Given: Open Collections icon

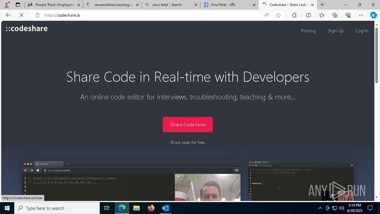Looking at the screenshot, I should click(x=335, y=15).
